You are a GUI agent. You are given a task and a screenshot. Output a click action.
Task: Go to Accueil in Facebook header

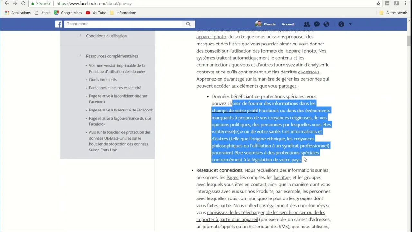point(288,24)
